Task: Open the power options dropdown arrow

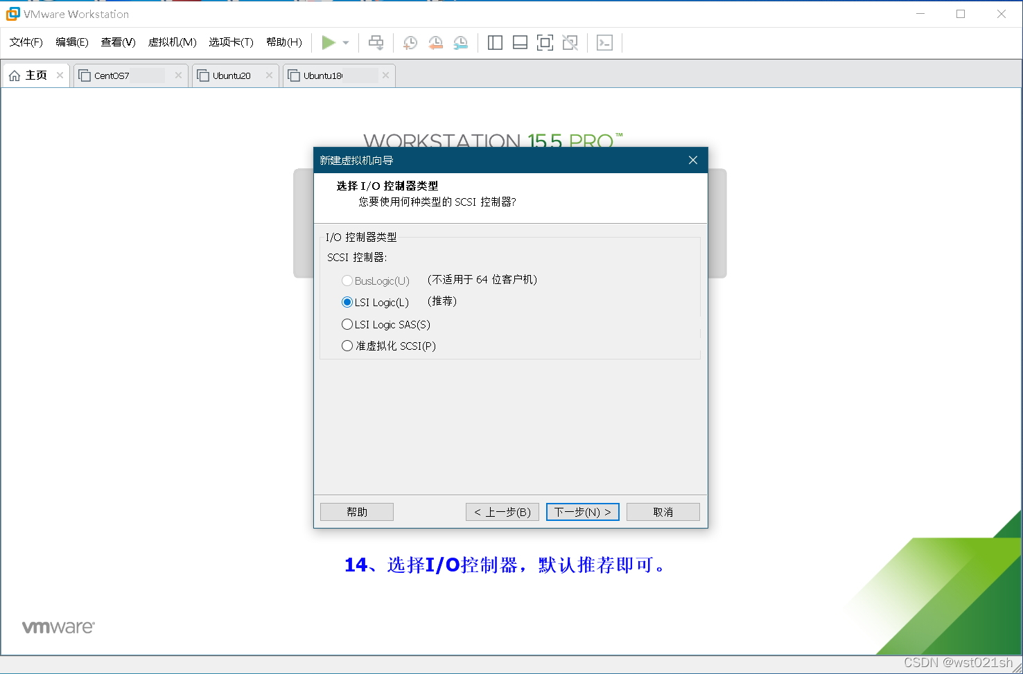Action: (x=346, y=43)
